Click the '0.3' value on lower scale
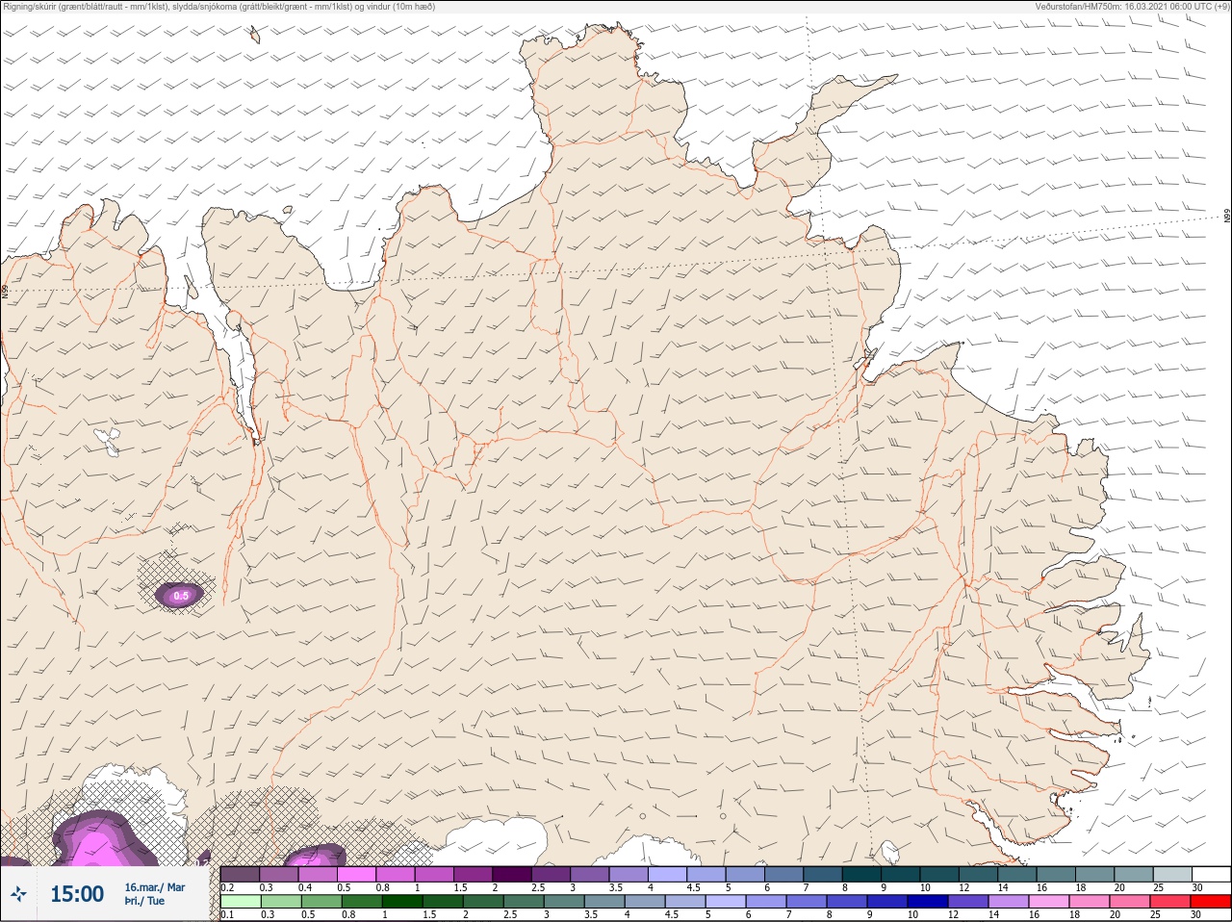This screenshot has height=922, width=1232. (267, 915)
